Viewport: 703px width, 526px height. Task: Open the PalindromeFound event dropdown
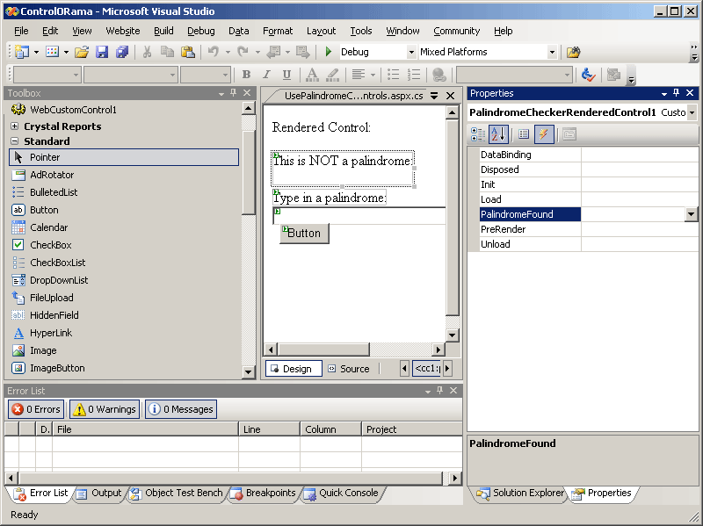coord(691,214)
